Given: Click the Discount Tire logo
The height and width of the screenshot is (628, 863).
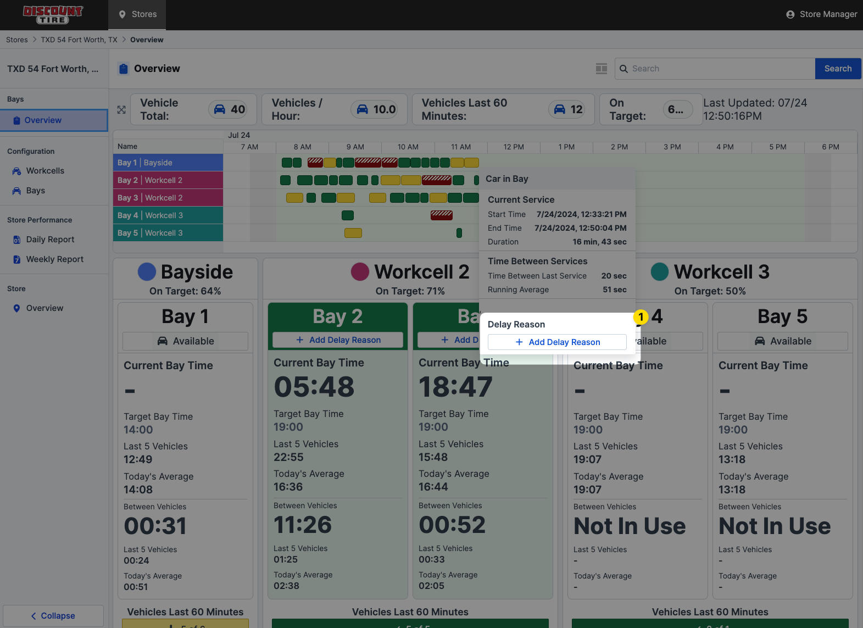Looking at the screenshot, I should pos(53,15).
